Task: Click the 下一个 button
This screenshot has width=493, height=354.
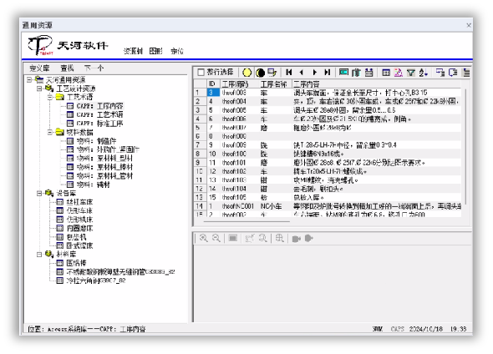Action: pos(94,68)
